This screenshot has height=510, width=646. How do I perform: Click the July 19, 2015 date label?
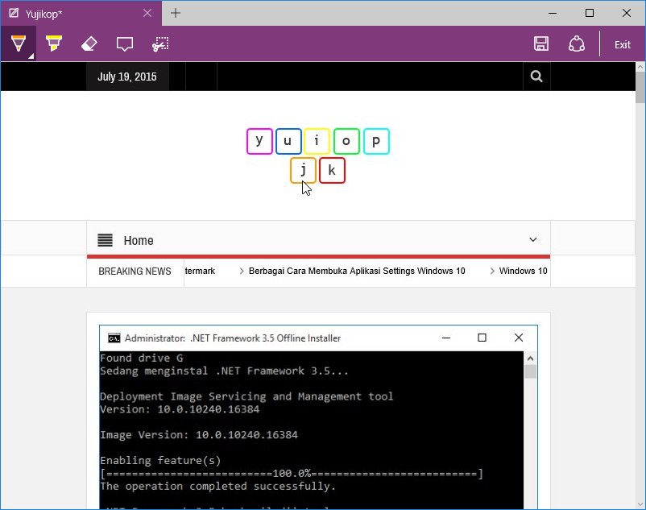(127, 77)
